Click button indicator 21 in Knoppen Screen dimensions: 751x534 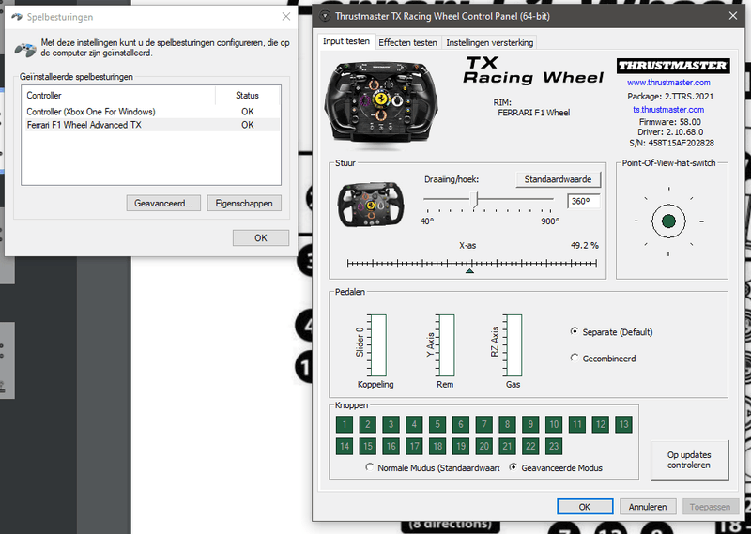(x=507, y=447)
